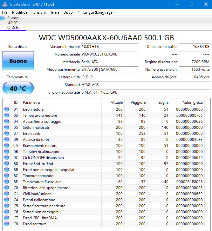Viewport: 212px width, 231px height.
Task: Click the status icon for Riavviamenti motore
Action: (x=7, y=145)
